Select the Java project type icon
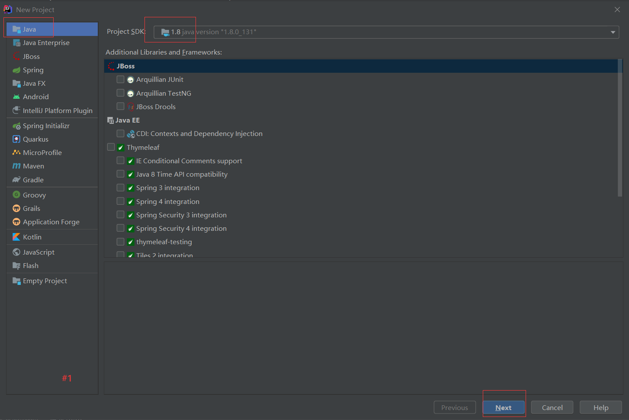This screenshot has height=420, width=629. [x=17, y=29]
